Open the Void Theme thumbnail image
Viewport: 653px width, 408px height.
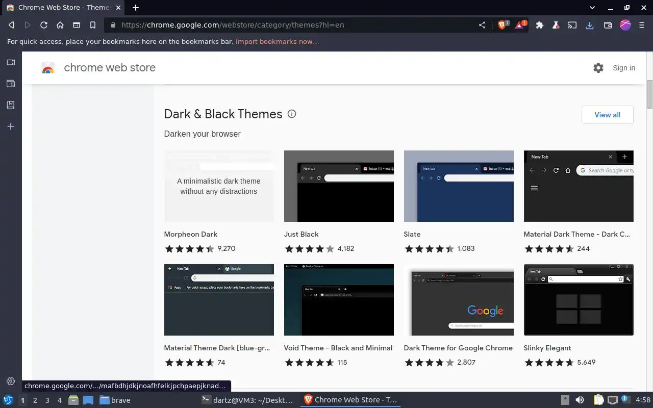click(x=339, y=300)
